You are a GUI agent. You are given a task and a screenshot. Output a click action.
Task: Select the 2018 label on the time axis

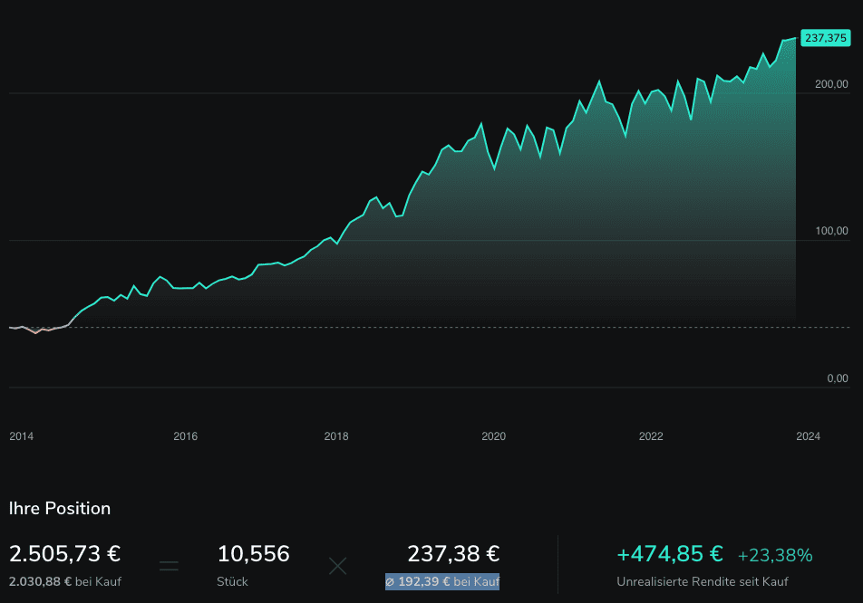336,435
